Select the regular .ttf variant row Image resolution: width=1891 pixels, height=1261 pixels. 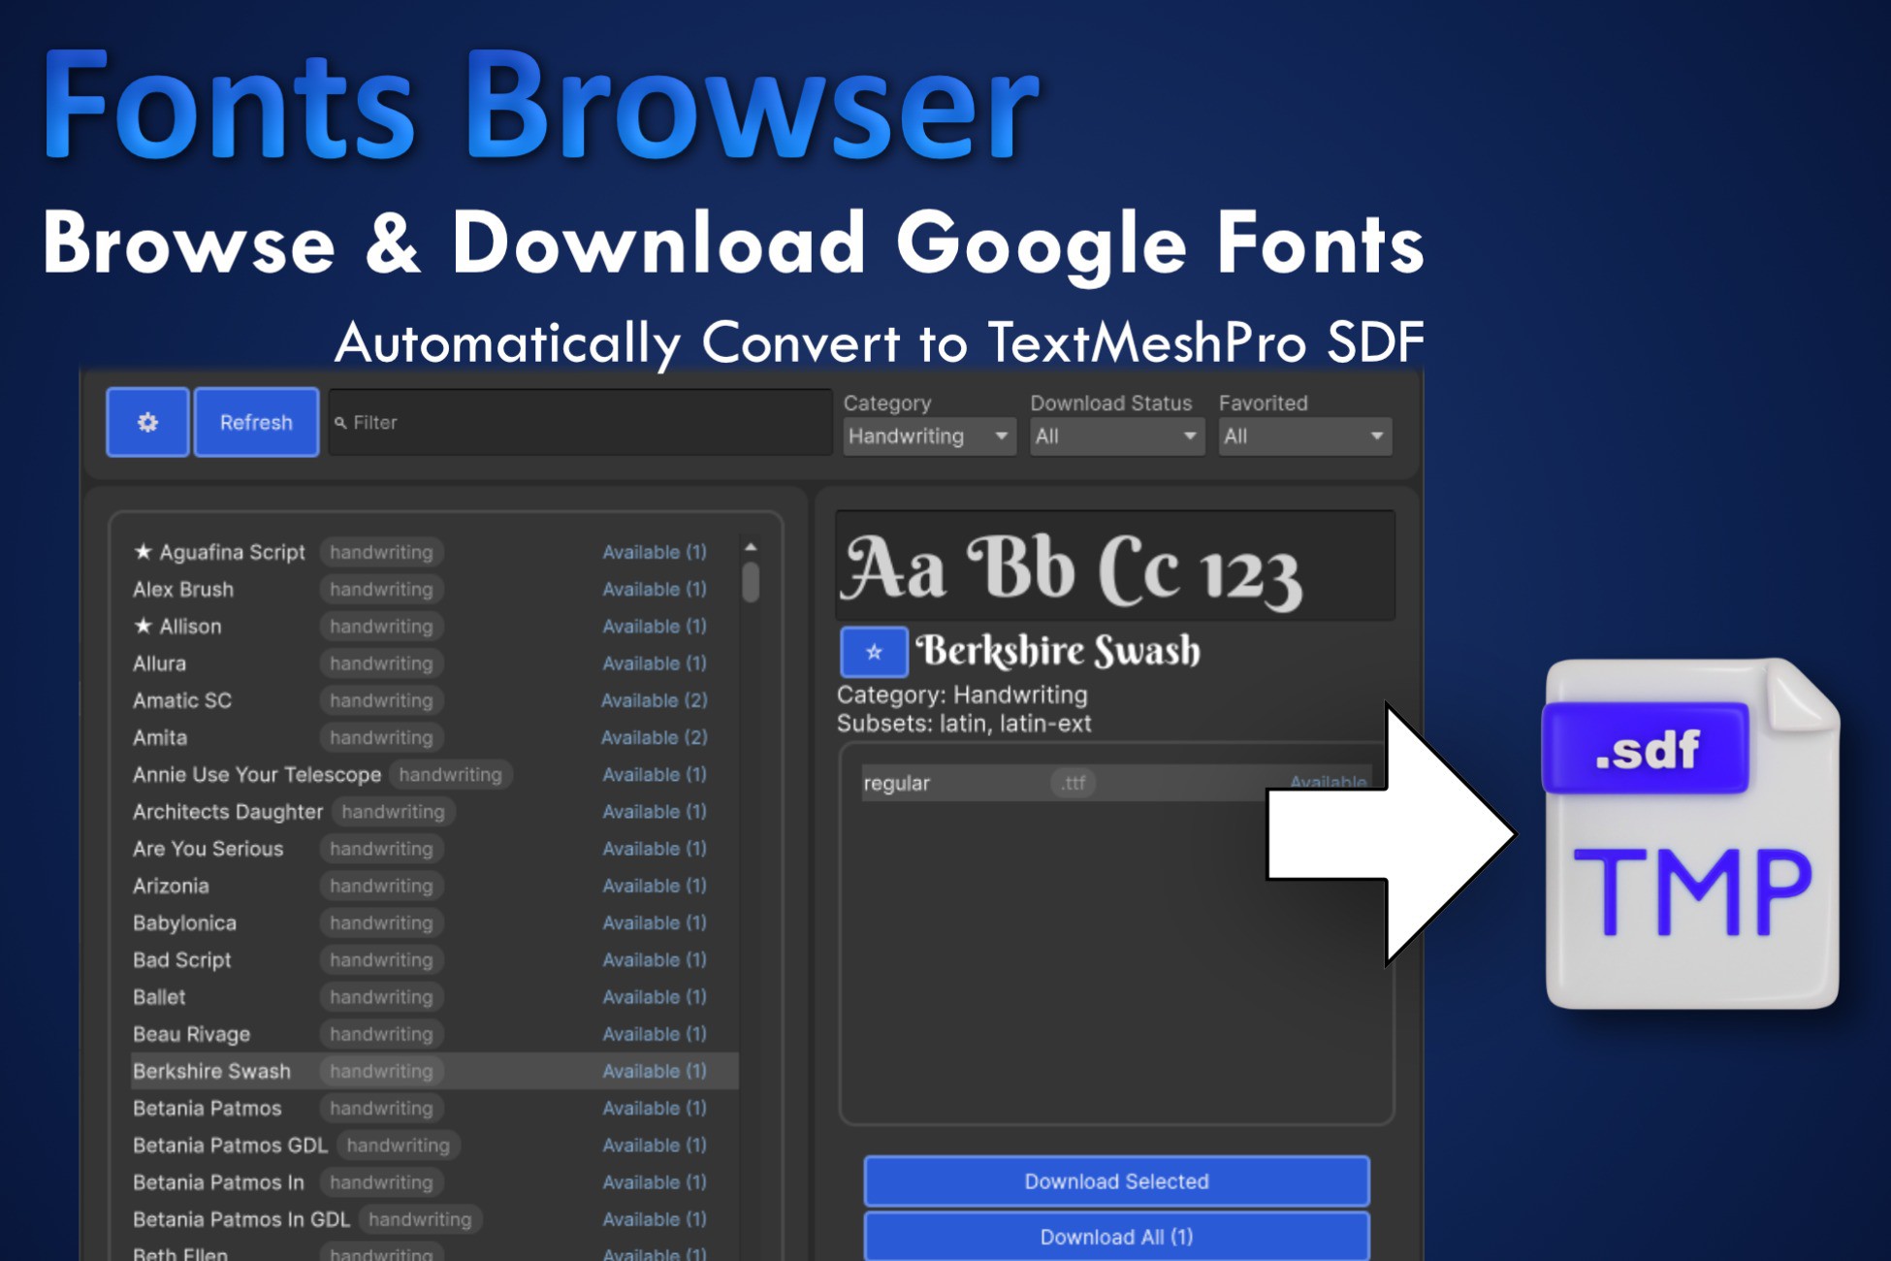click(x=1115, y=783)
